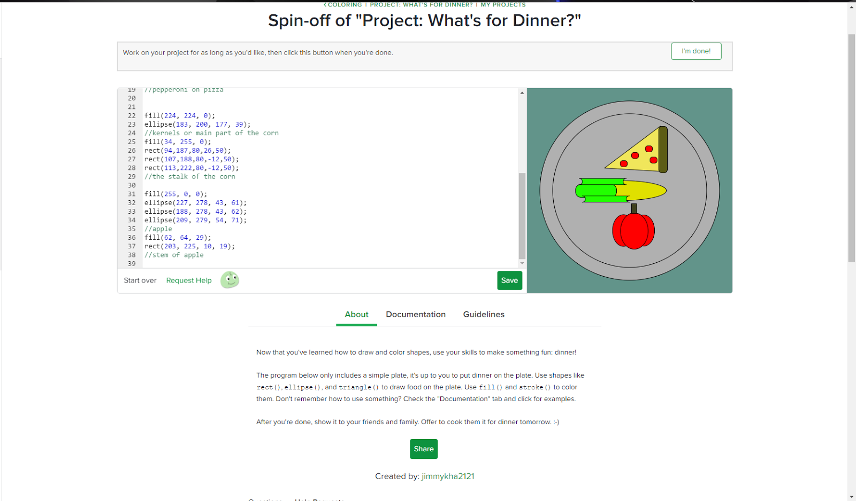Click the down arrow on the code editor scrollbar
Screen dimensions: 856x501
522,263
